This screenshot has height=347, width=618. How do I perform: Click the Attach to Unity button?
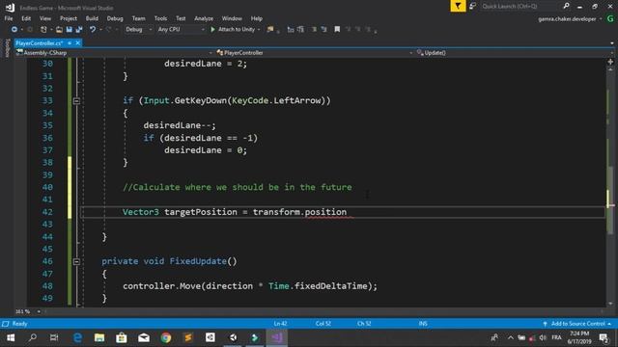[233, 29]
